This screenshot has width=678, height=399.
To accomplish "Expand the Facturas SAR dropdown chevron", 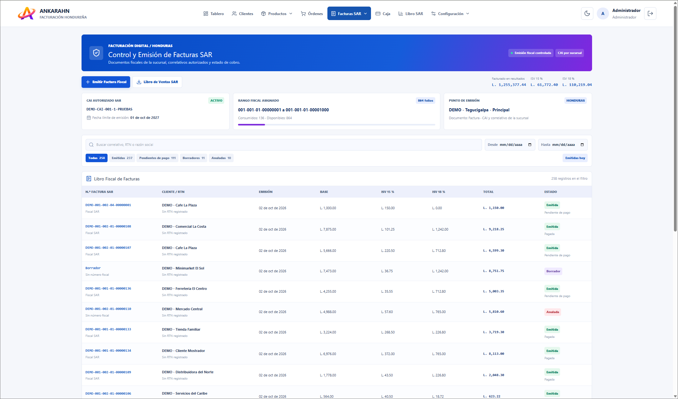I will (x=365, y=13).
